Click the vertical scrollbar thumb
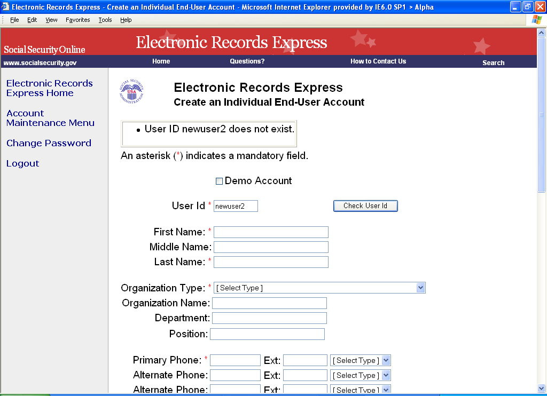The height and width of the screenshot is (396, 547). [x=542, y=115]
